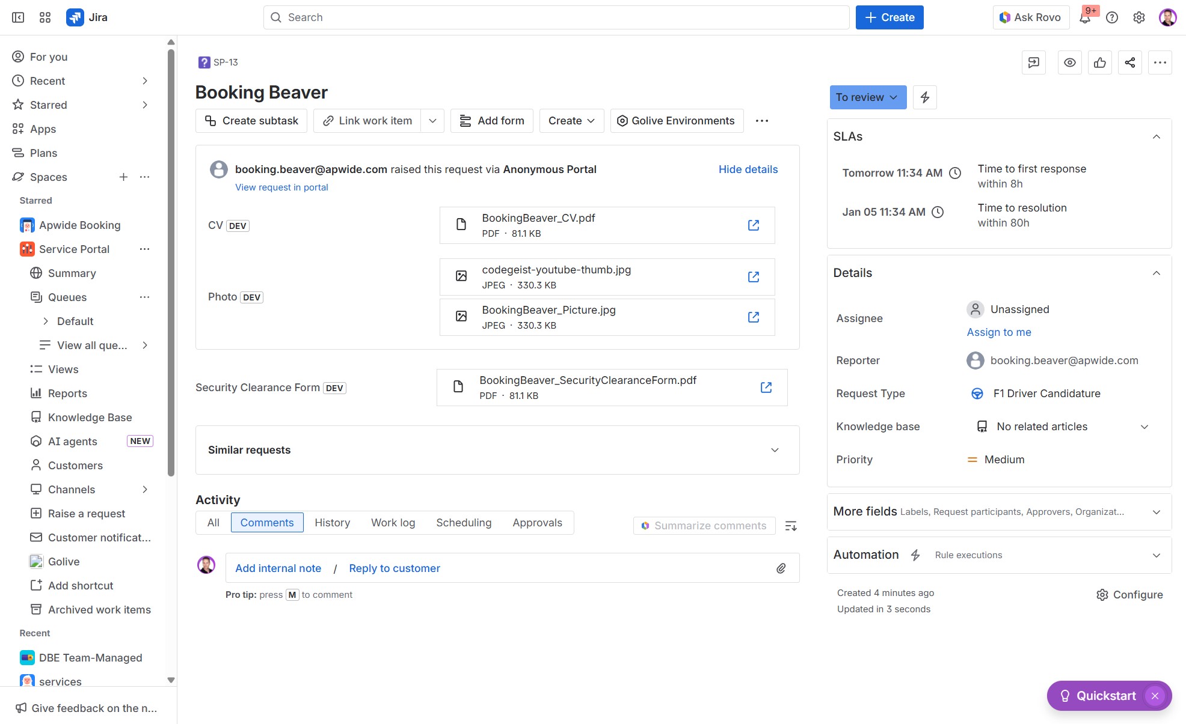
Task: Click the sort order icon in Activity
Action: point(791,526)
